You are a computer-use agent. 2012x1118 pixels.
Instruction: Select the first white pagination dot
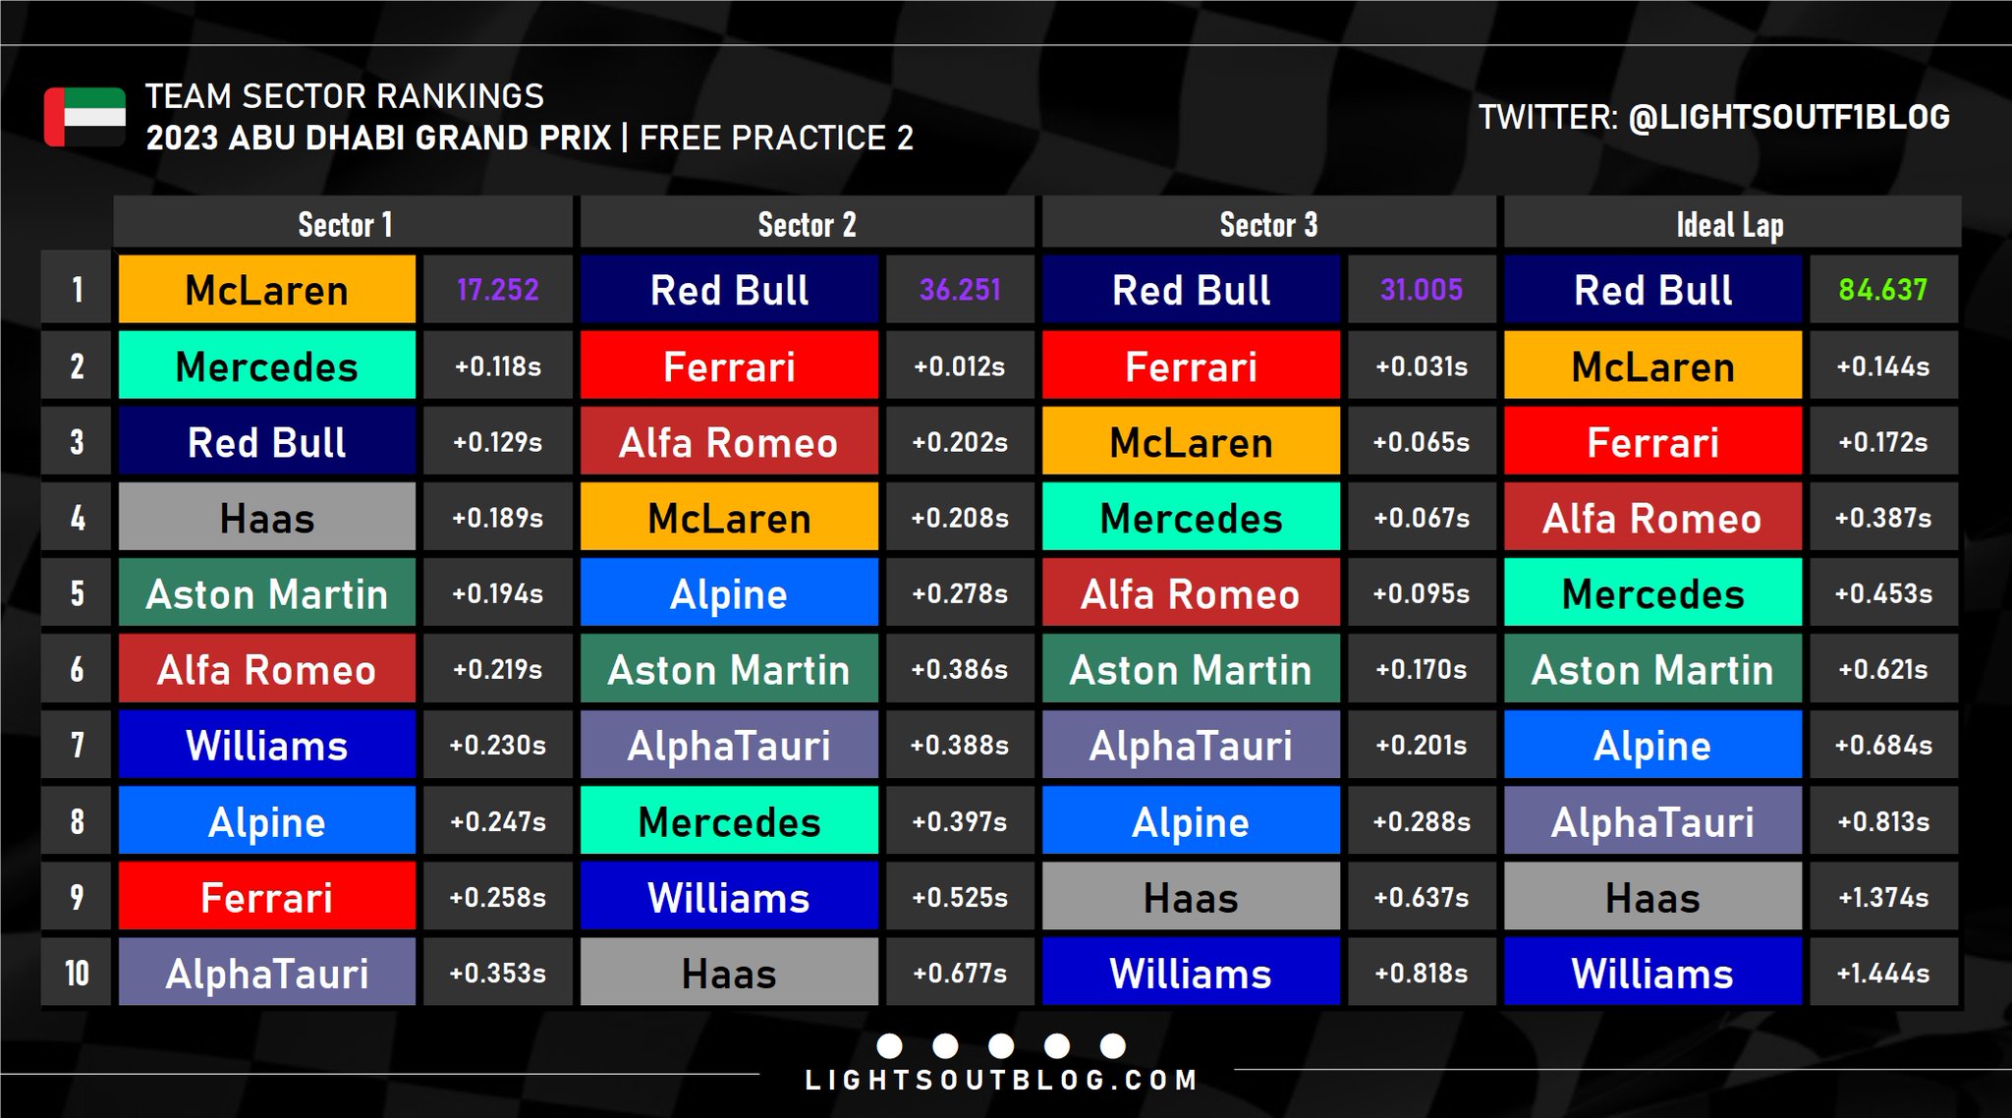(889, 1045)
